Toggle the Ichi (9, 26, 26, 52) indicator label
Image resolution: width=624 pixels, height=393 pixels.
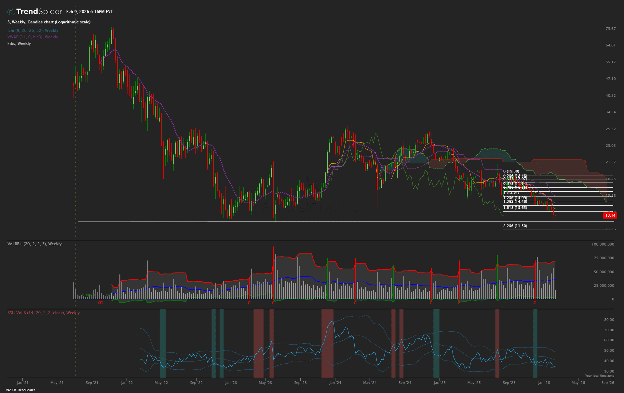[33, 31]
